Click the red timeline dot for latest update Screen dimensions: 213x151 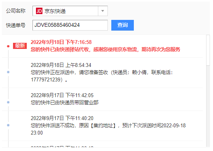[8, 46]
